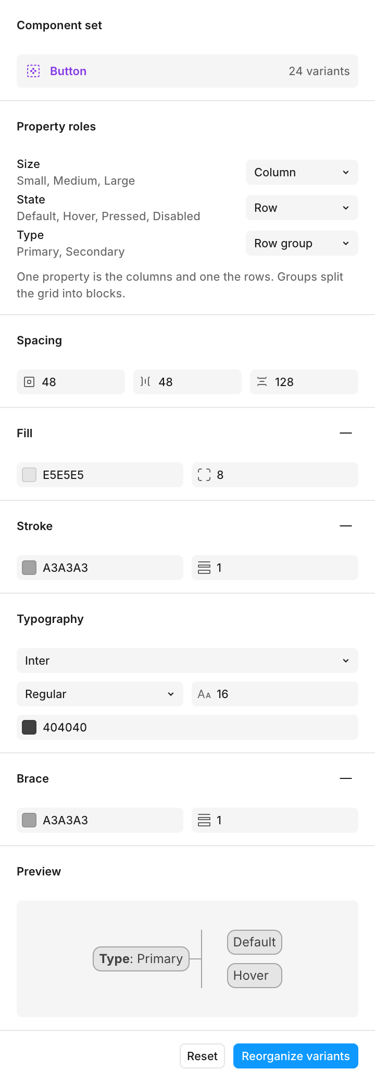Click the Reset button
The width and height of the screenshot is (375, 1081).
[203, 1056]
